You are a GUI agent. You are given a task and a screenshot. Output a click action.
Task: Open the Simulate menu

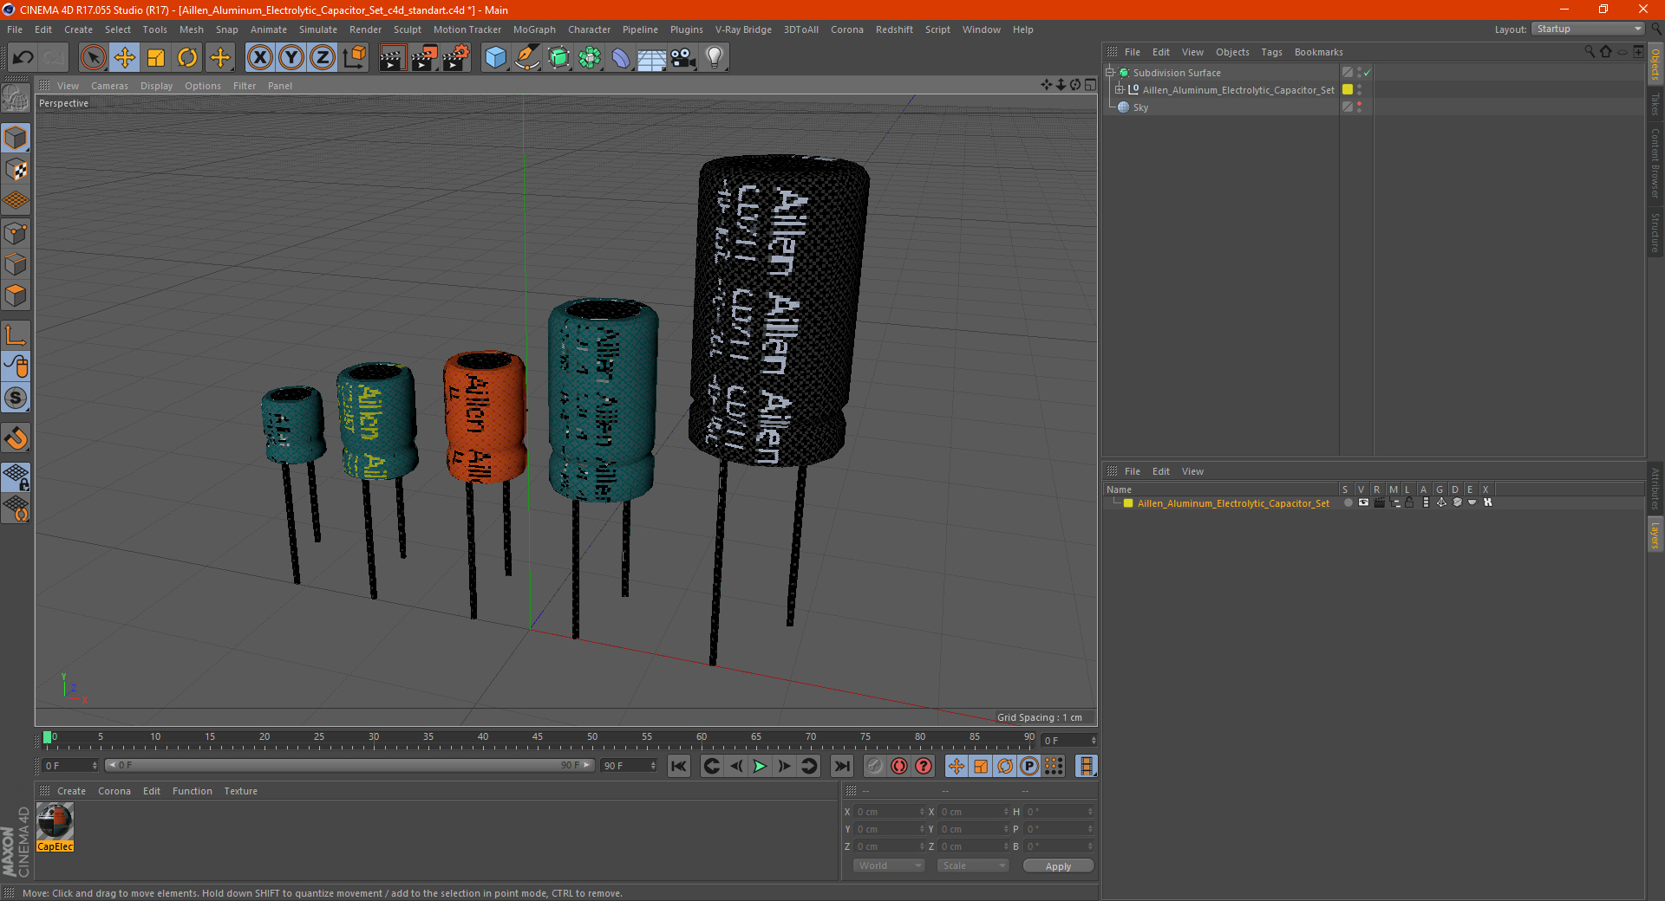click(x=318, y=29)
